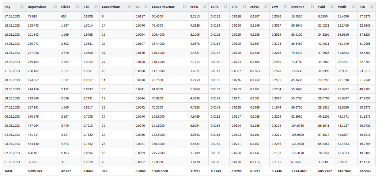Select the 02.05.2023 row date

(12, 153)
